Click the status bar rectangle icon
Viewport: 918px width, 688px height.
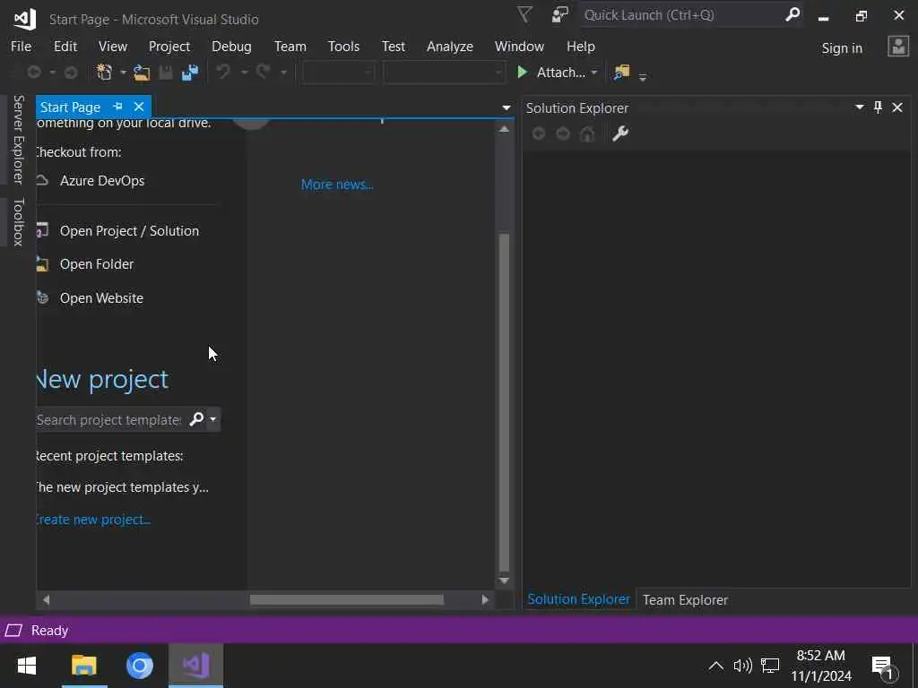(13, 630)
